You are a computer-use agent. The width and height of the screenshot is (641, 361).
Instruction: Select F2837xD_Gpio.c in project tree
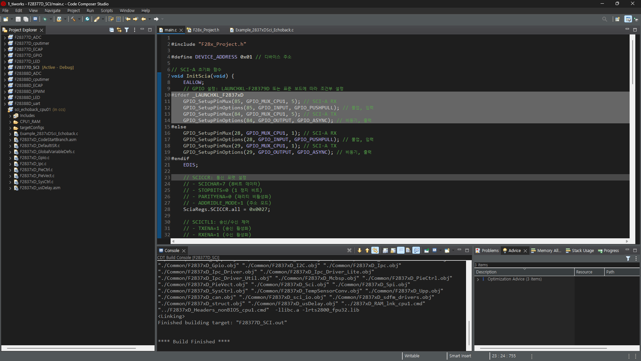pyautogui.click(x=34, y=158)
